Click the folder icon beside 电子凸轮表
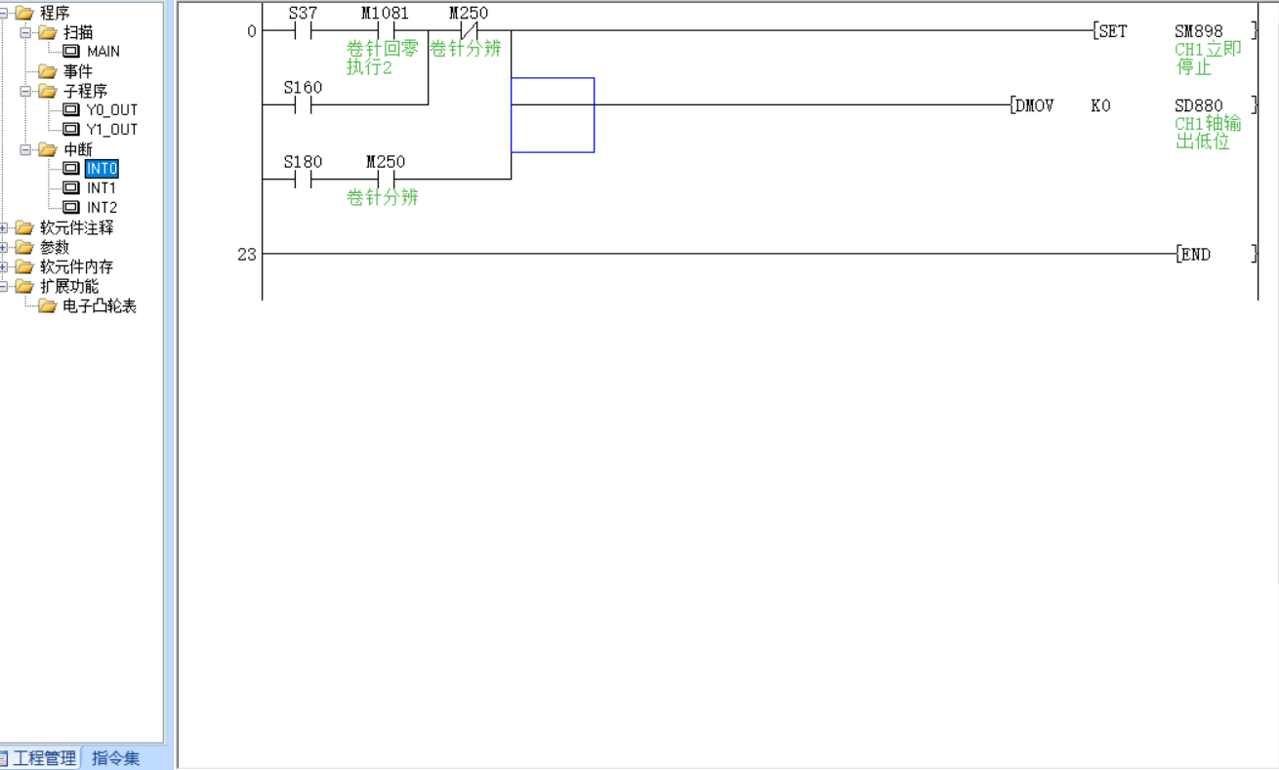 48,305
